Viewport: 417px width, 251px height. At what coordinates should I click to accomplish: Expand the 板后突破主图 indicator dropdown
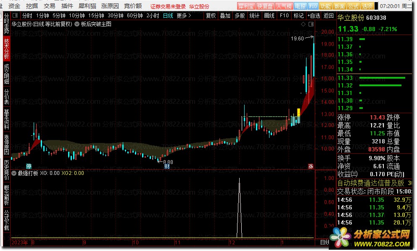click(77, 24)
